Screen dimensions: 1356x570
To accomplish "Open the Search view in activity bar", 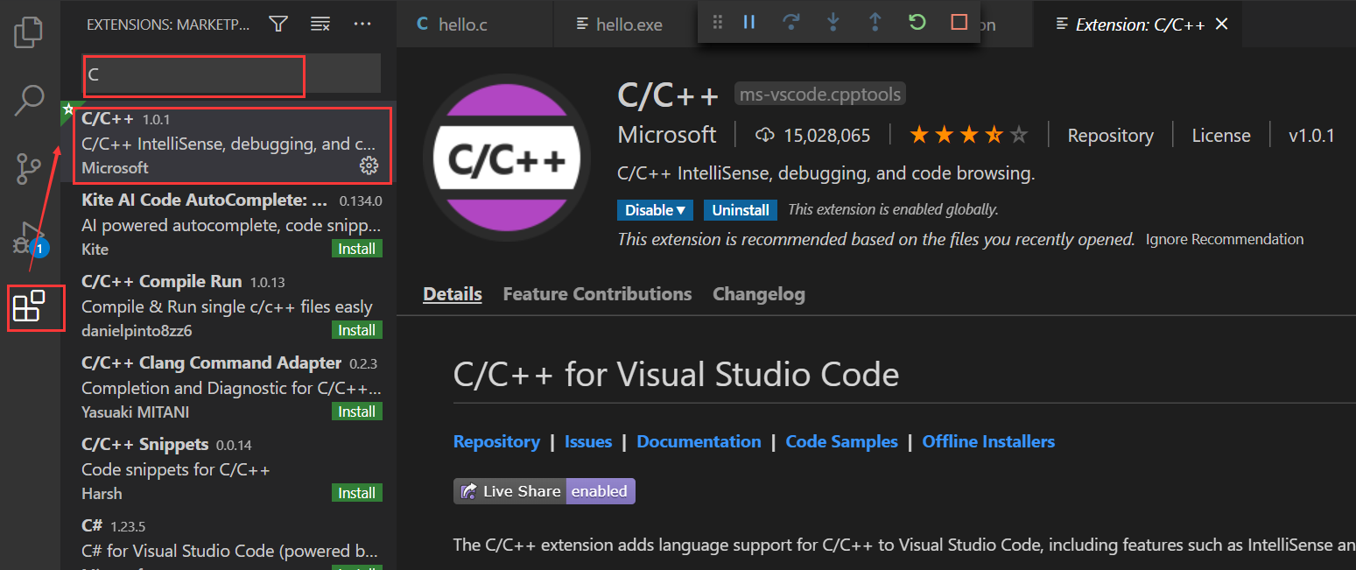I will (x=29, y=100).
